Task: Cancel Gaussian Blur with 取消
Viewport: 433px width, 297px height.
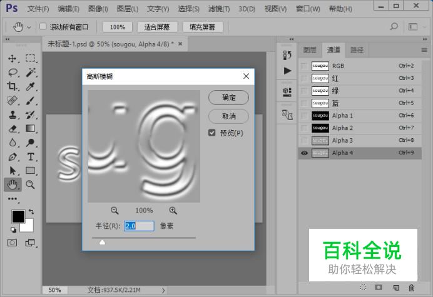Action: 228,116
